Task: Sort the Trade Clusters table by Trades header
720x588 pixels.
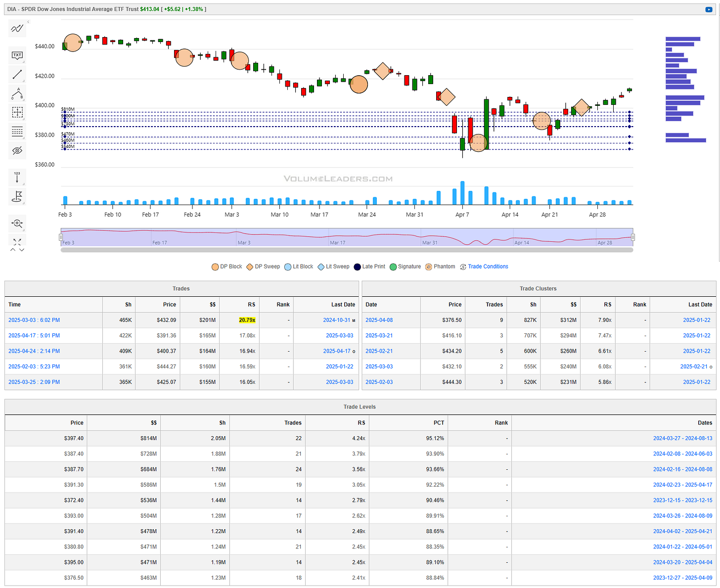Action: (494, 305)
